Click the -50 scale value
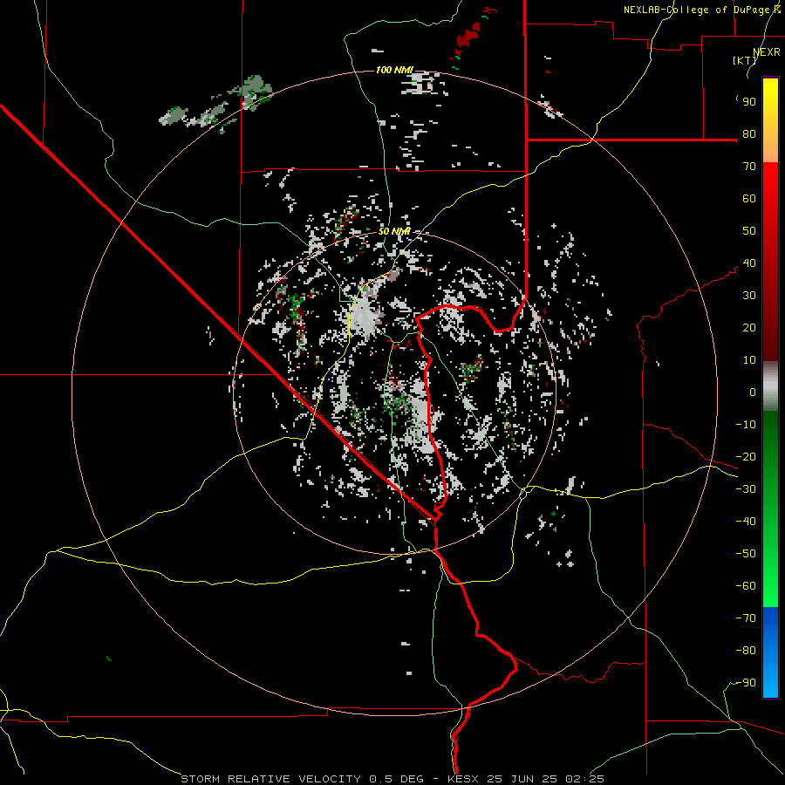Viewport: 785px width, 785px height. [746, 554]
